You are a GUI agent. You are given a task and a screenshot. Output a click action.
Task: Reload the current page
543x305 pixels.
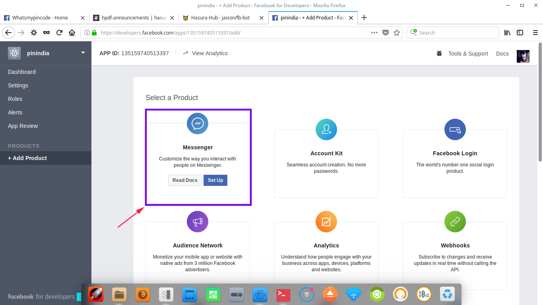[x=59, y=33]
